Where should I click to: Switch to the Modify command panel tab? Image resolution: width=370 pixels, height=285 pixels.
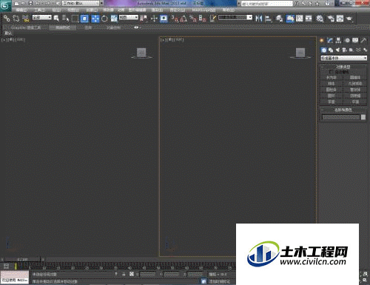330,40
